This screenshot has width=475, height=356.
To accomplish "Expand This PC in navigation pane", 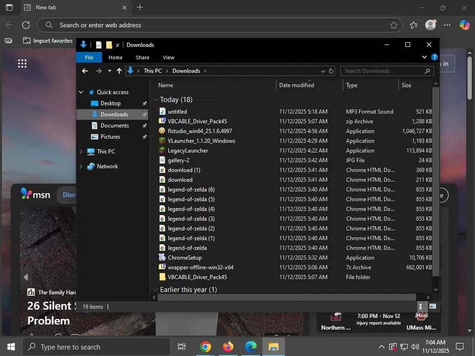I will (x=81, y=152).
